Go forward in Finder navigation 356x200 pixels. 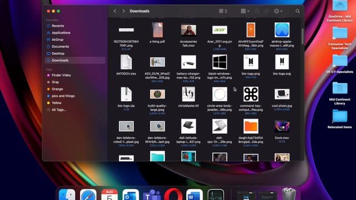[123, 11]
